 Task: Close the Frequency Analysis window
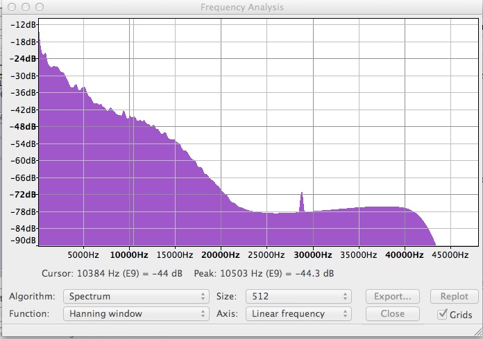12,7
